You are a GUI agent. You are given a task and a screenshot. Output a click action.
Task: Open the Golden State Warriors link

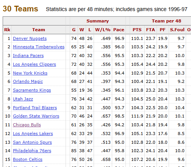click(36, 116)
